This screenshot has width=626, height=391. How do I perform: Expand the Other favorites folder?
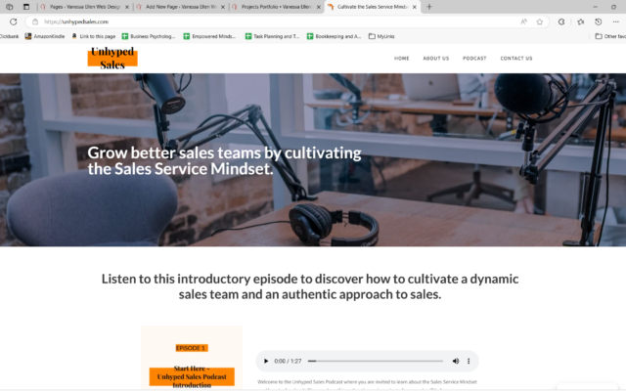pos(610,36)
